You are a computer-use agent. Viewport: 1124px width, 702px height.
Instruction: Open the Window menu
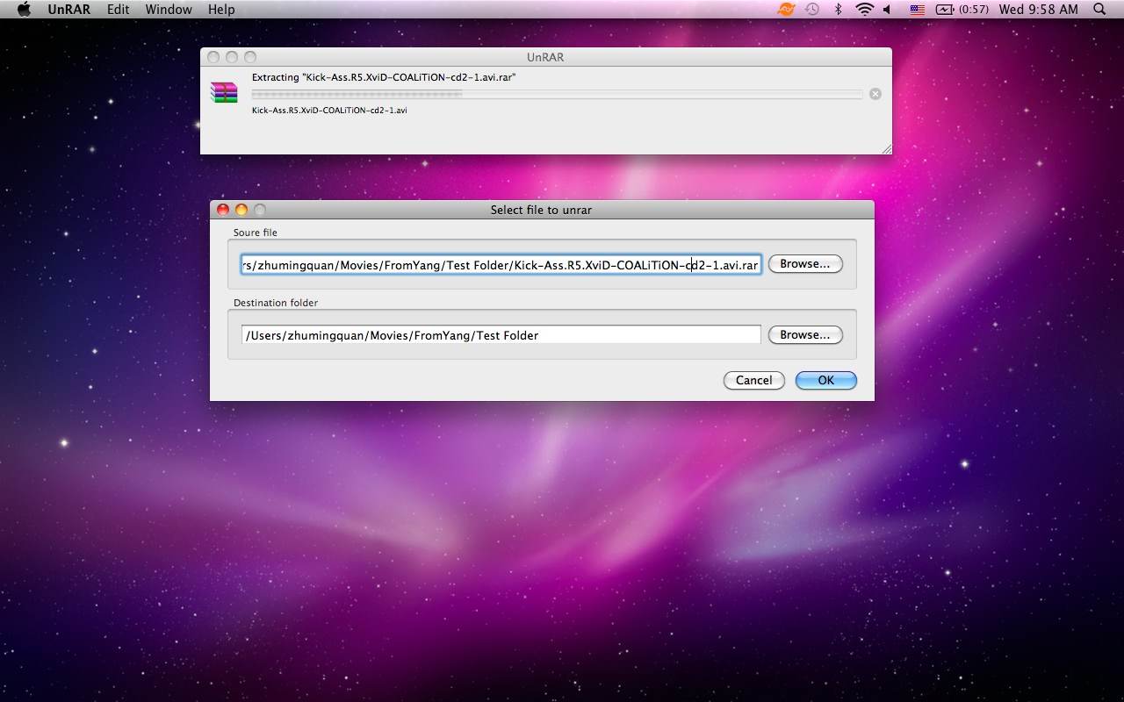pyautogui.click(x=169, y=10)
